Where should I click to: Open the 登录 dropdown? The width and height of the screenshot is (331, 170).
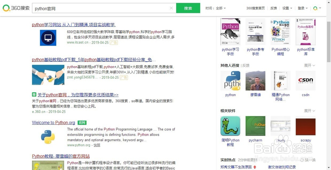point(303,8)
